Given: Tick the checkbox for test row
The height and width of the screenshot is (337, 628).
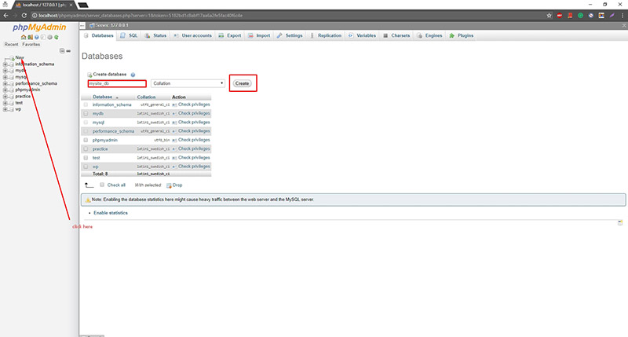Looking at the screenshot, I should (x=86, y=157).
